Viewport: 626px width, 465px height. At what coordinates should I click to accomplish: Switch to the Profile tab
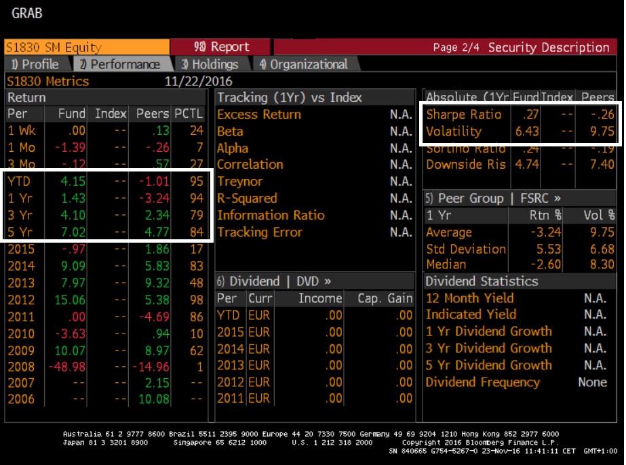coord(35,64)
